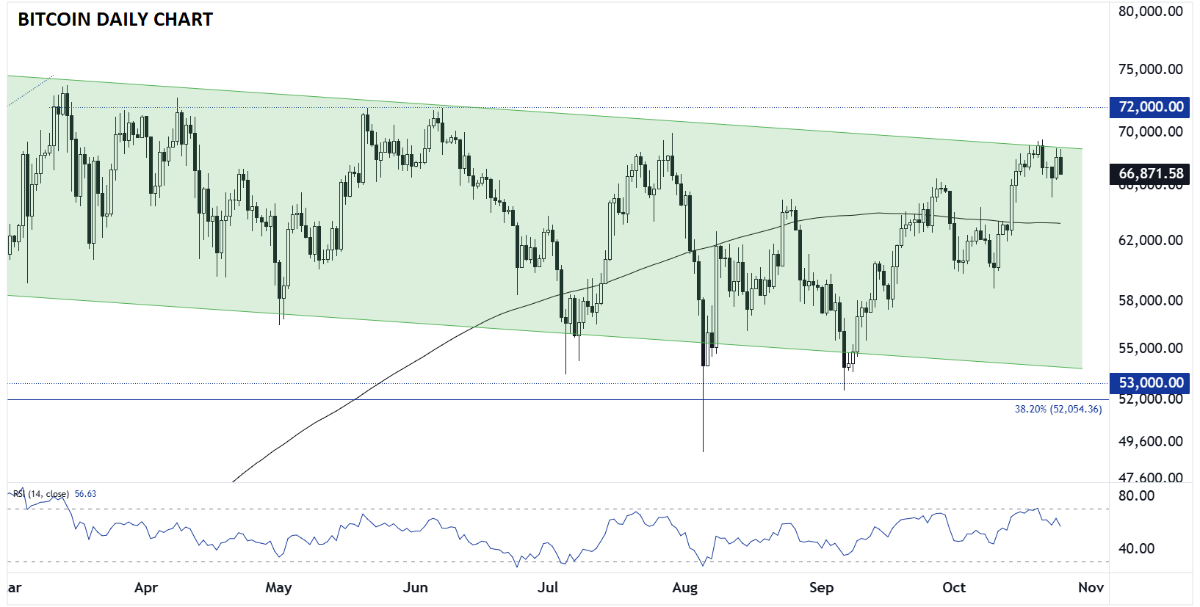Click the 80,000.00 price axis label
The width and height of the screenshot is (1200, 607).
tap(1150, 12)
